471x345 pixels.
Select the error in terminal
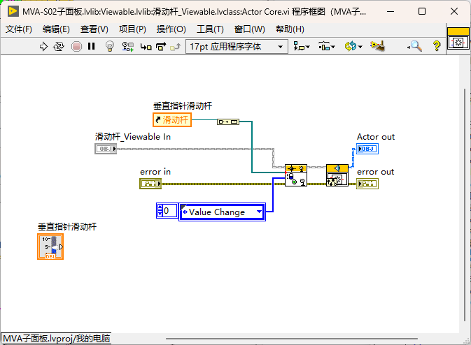click(150, 184)
